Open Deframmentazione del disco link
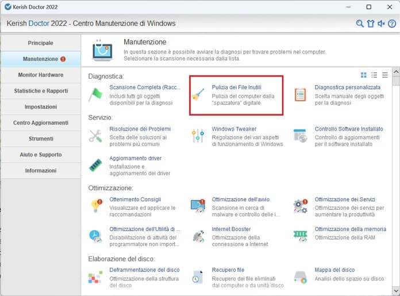 tap(144, 270)
